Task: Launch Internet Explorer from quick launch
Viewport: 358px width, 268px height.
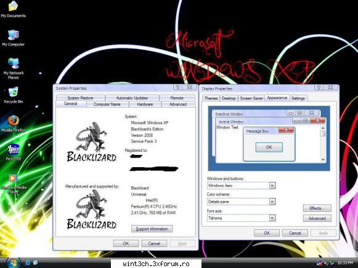Action: tap(28, 263)
